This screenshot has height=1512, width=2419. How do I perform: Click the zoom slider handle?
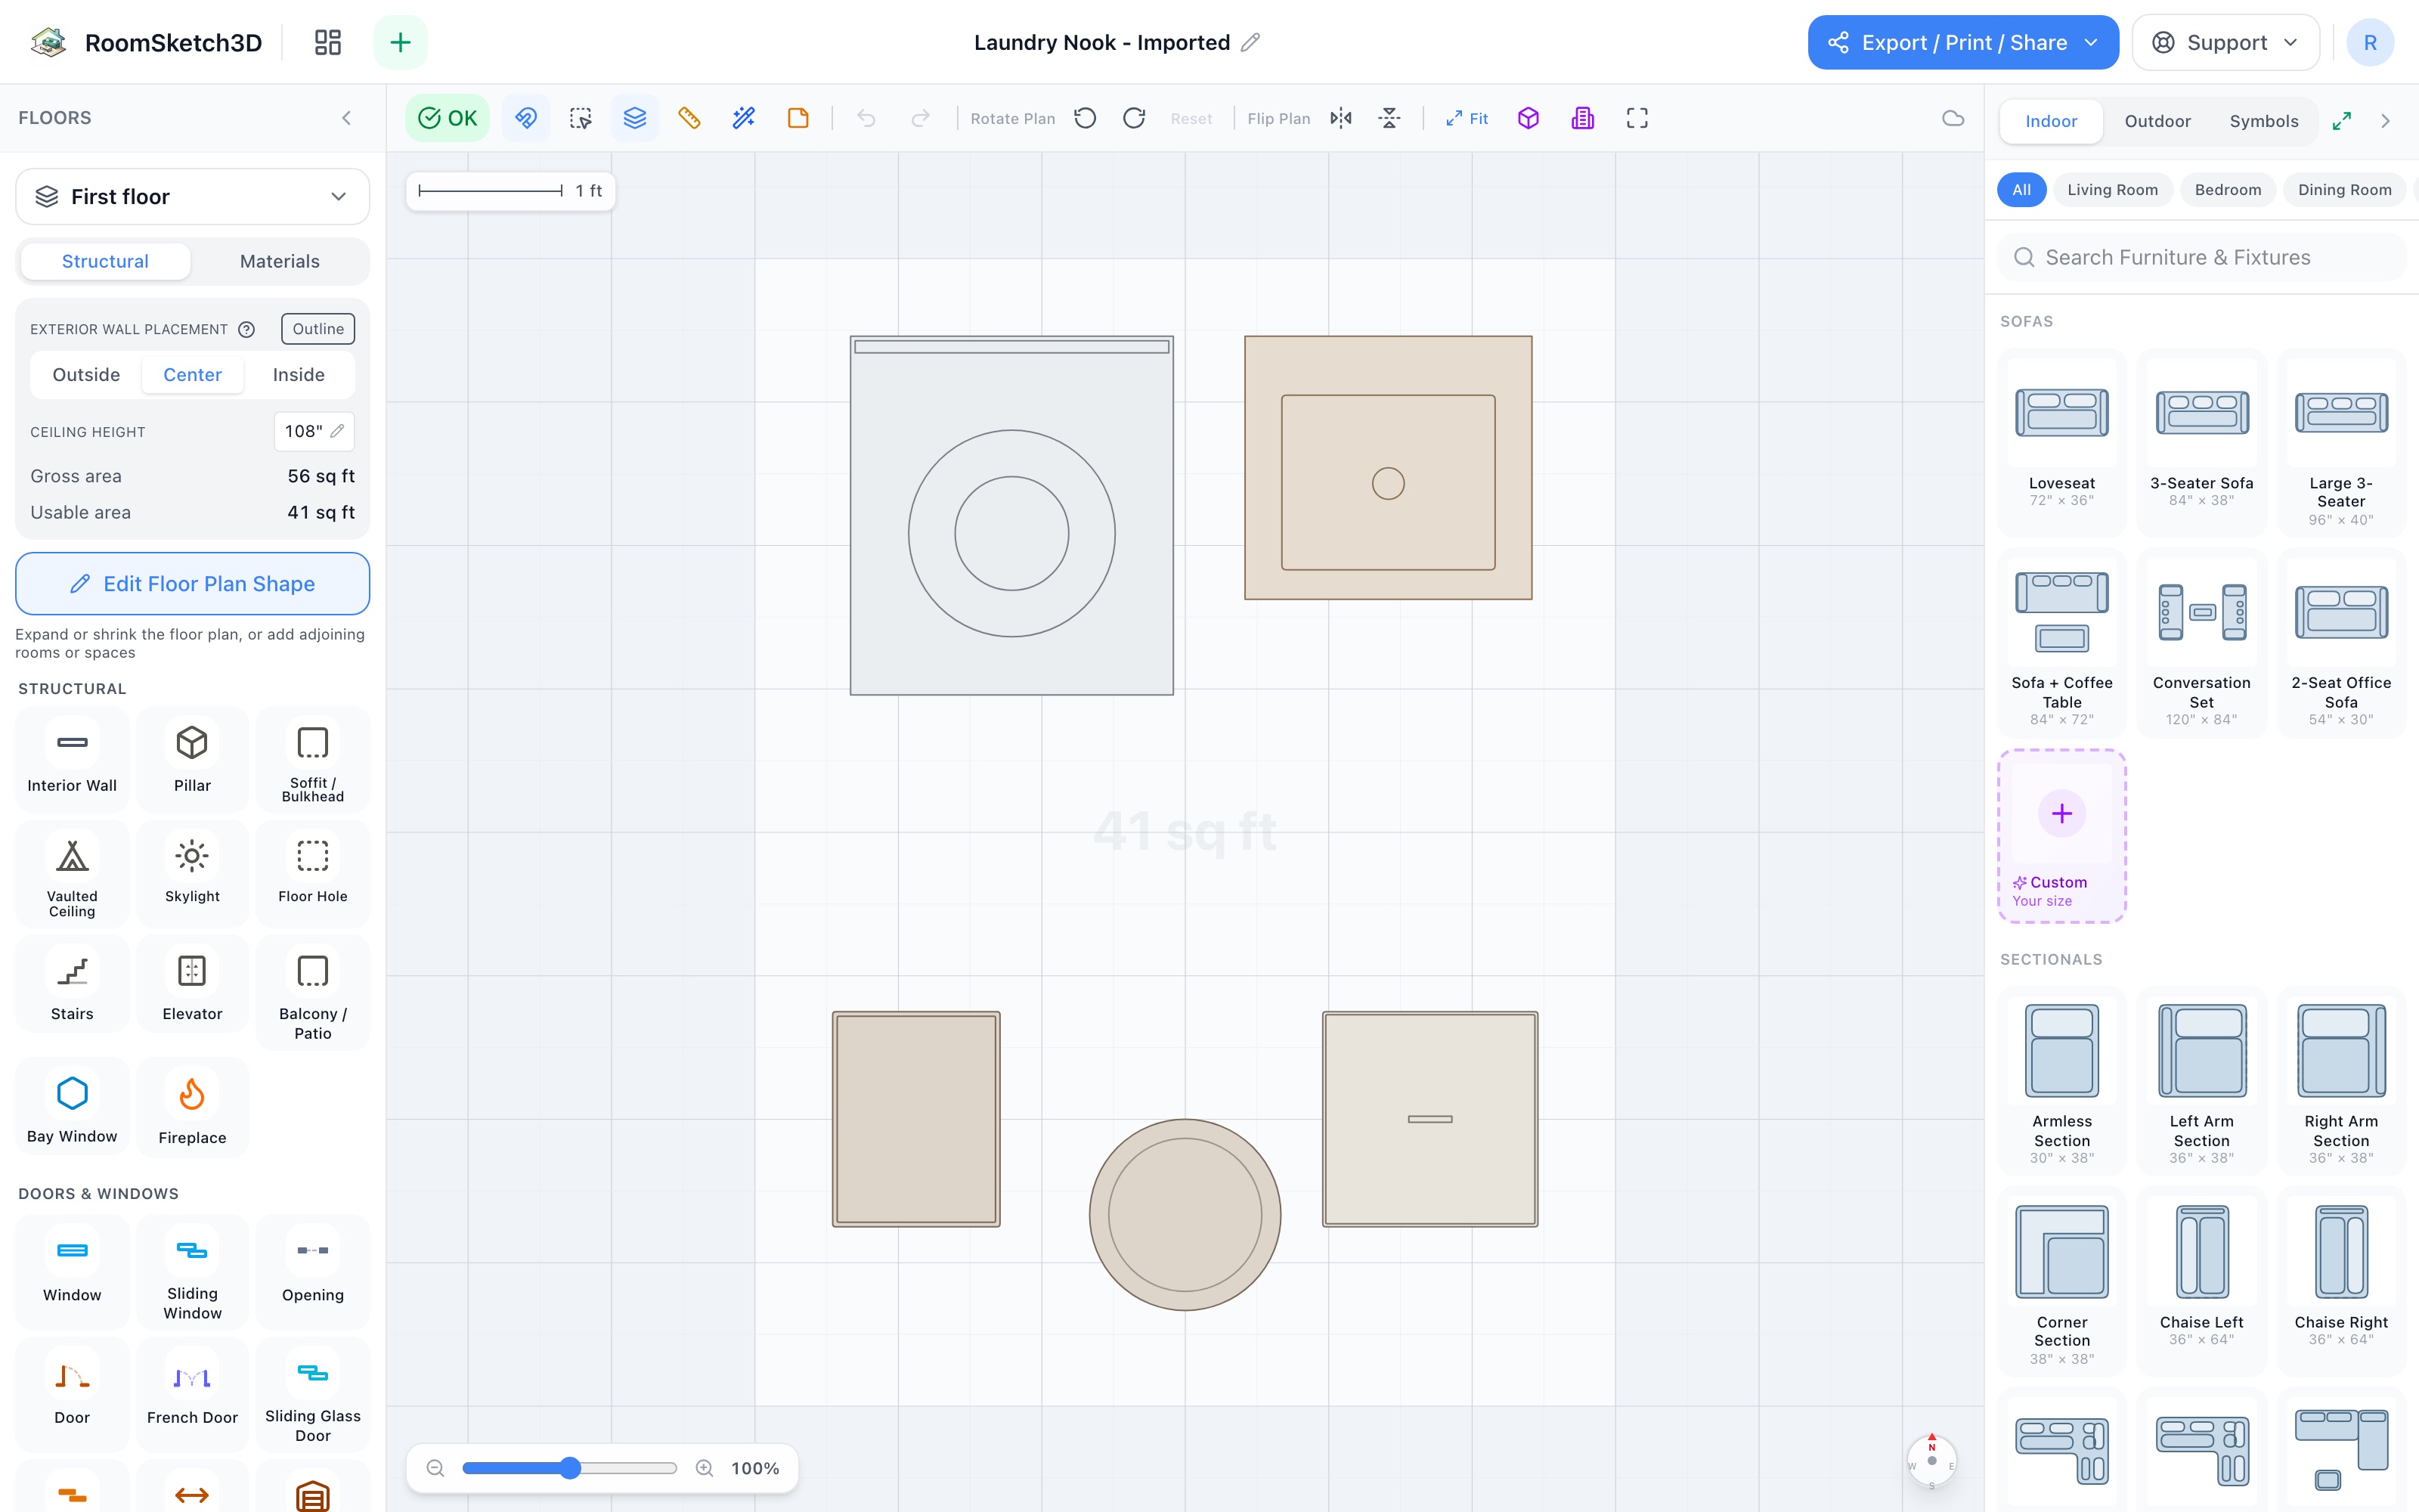570,1468
